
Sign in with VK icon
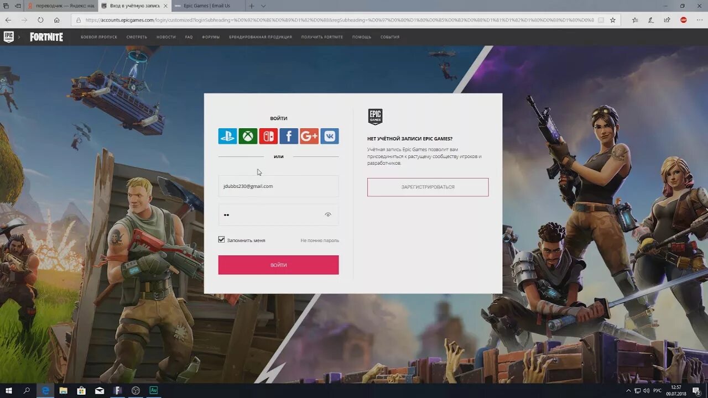330,136
